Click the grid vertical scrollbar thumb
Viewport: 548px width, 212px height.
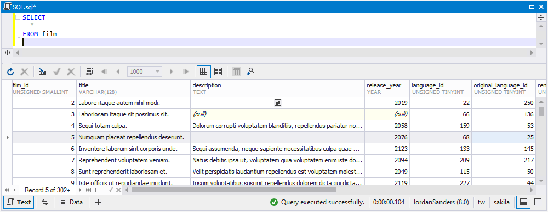tap(541, 111)
